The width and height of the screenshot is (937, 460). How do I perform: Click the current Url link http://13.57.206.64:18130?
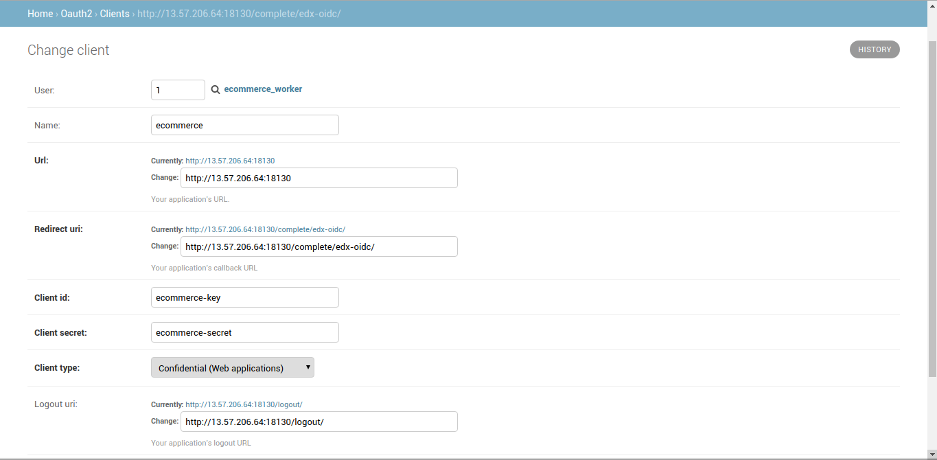[x=230, y=160]
